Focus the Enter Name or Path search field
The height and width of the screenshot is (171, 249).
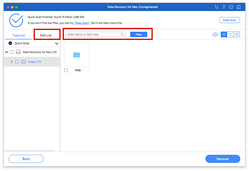95,35
